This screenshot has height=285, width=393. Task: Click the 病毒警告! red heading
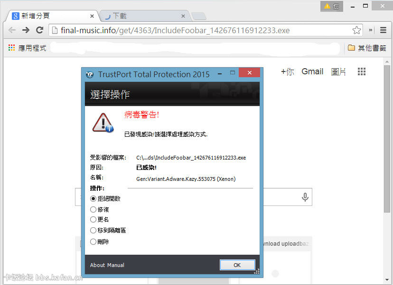141,115
